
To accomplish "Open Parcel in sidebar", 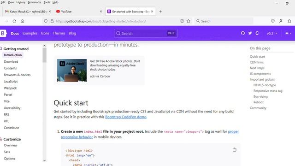I will click(8, 95).
